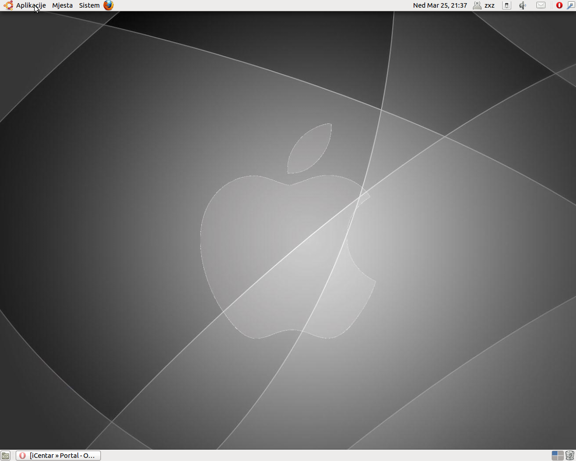Launch Firefox from the top panel
This screenshot has height=461, width=576.
(x=108, y=5)
